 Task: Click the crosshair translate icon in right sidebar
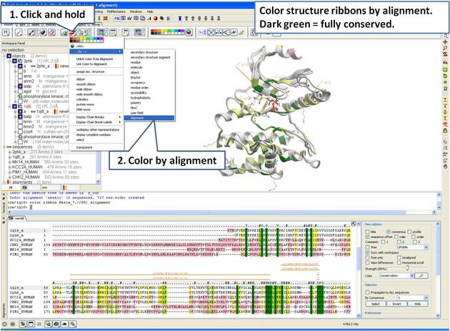pyautogui.click(x=445, y=42)
